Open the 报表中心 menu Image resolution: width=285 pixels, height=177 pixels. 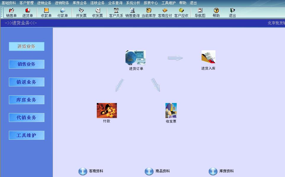[x=151, y=3]
